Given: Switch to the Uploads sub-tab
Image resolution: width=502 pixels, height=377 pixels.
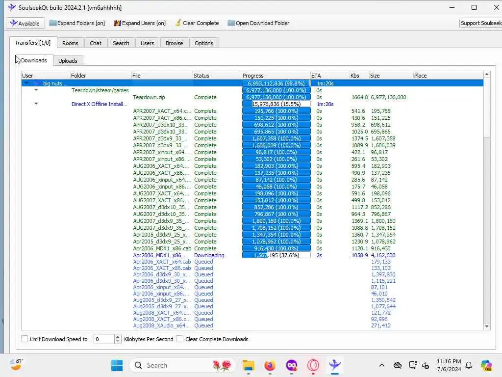Looking at the screenshot, I should pyautogui.click(x=68, y=61).
